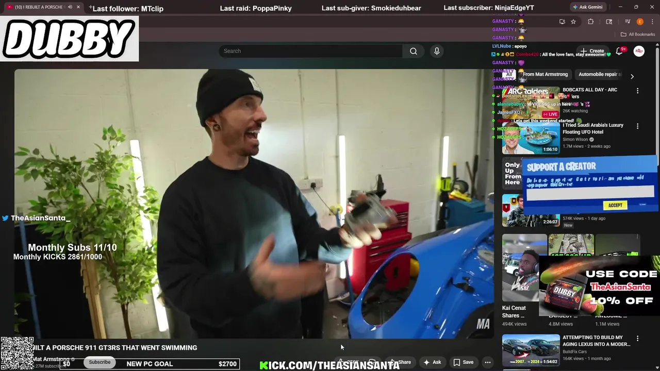Select the All filter chip
The height and width of the screenshot is (371, 660).
(x=509, y=74)
